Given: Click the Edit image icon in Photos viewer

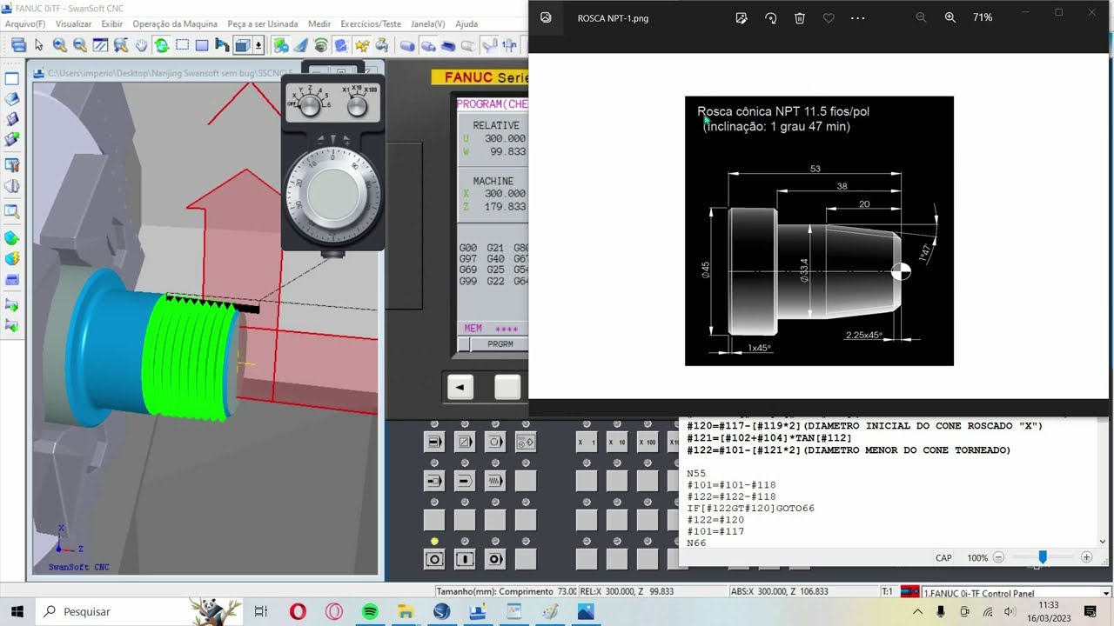Looking at the screenshot, I should (742, 17).
